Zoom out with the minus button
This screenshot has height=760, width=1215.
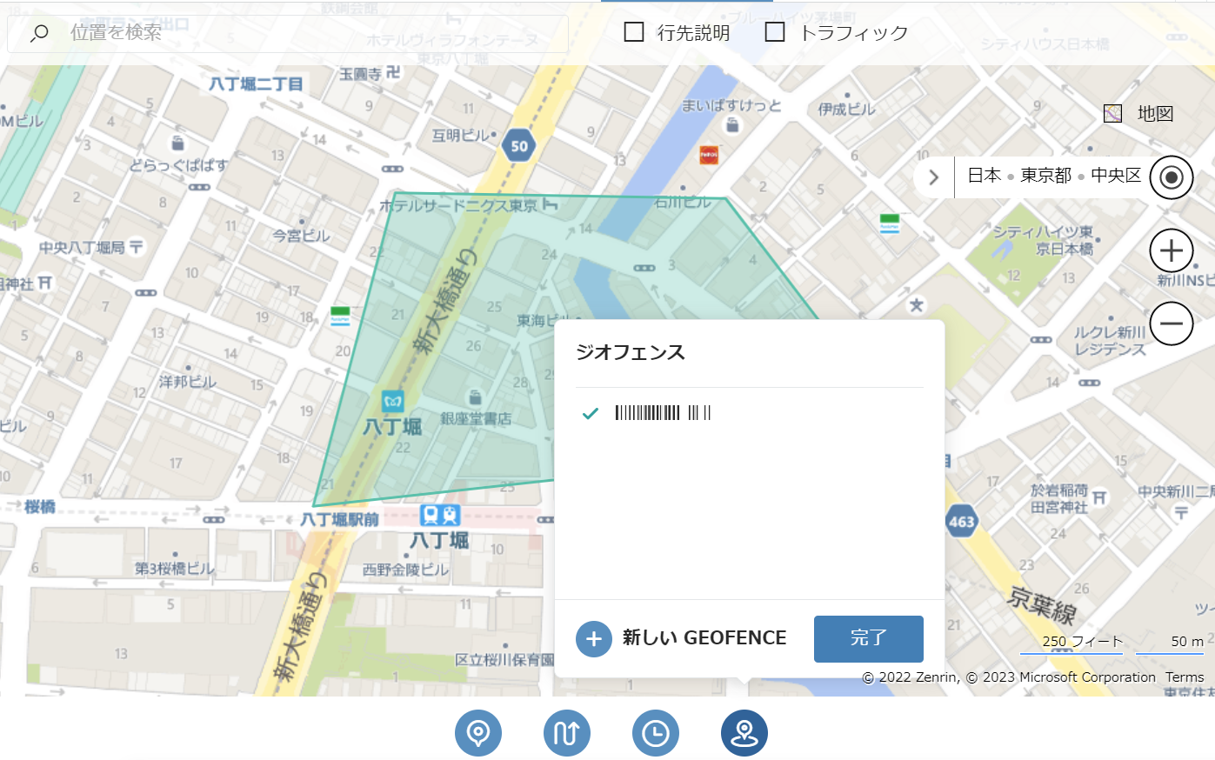tap(1172, 323)
